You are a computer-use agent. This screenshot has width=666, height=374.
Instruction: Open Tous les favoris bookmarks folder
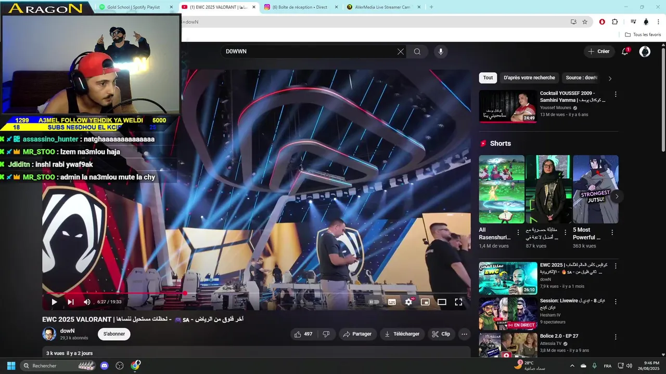click(643, 35)
